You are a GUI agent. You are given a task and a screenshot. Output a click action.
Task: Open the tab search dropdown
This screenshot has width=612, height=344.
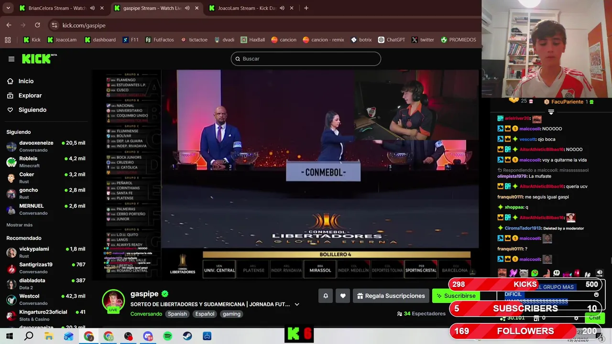point(8,8)
